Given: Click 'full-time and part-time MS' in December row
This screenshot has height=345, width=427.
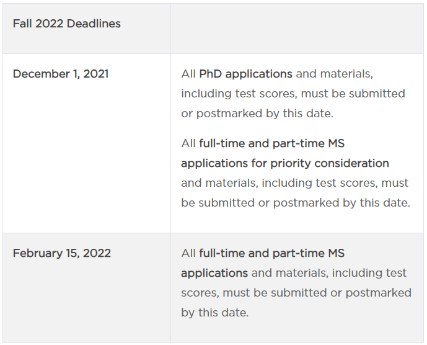Looking at the screenshot, I should point(272,143).
